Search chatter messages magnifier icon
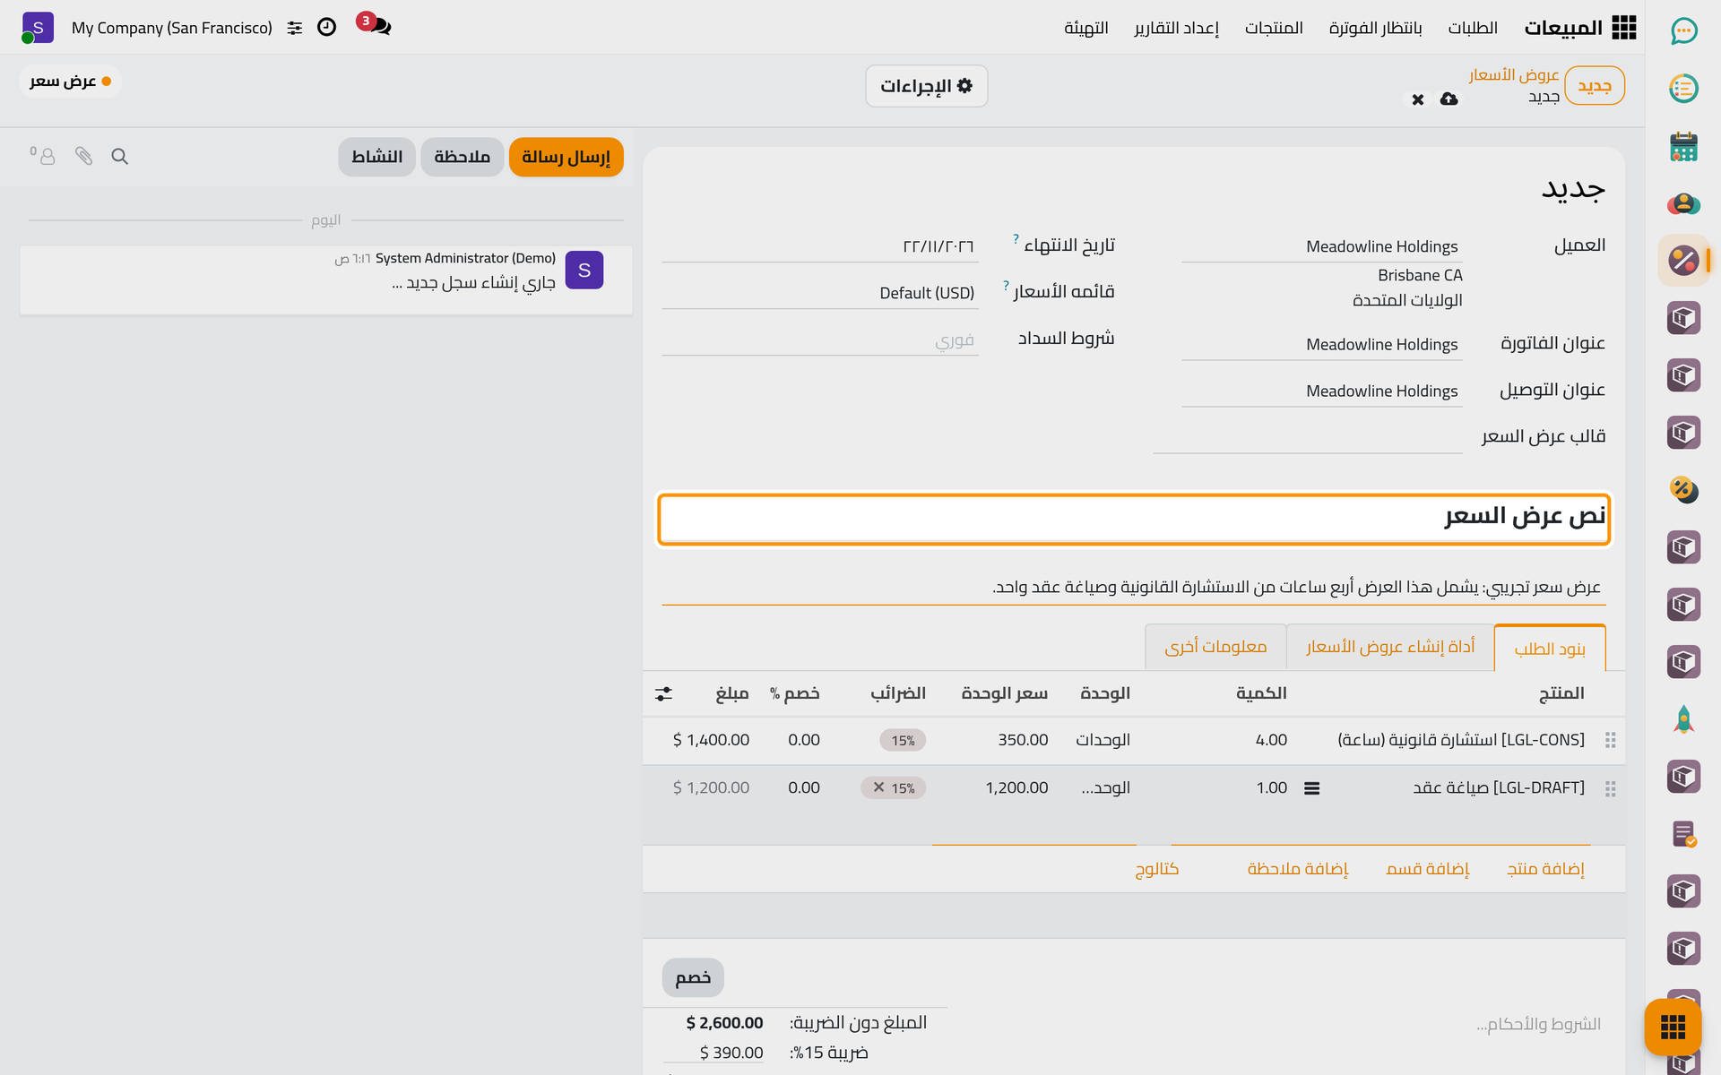 [x=119, y=157]
